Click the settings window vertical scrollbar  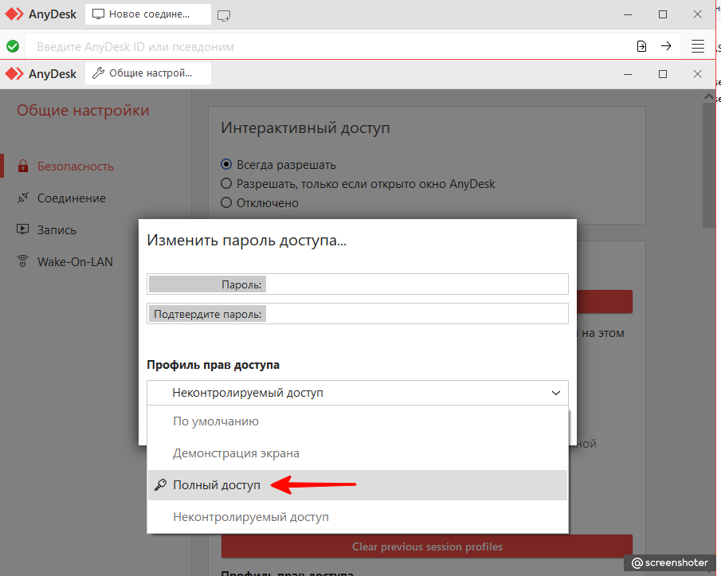click(x=708, y=166)
